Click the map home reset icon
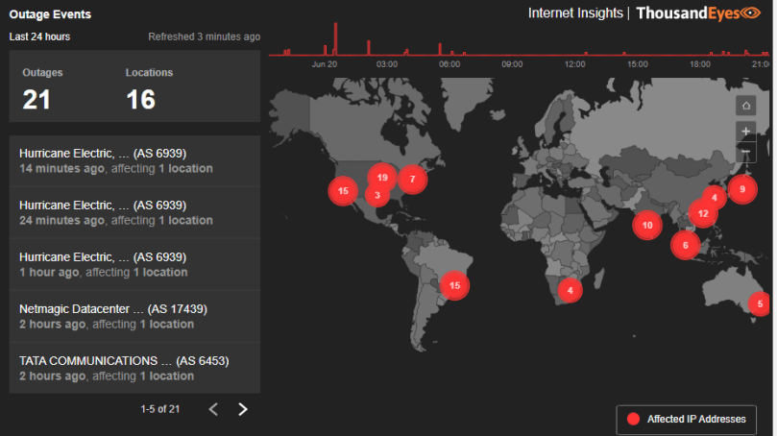Screen dimensions: 777x436 pos(745,106)
